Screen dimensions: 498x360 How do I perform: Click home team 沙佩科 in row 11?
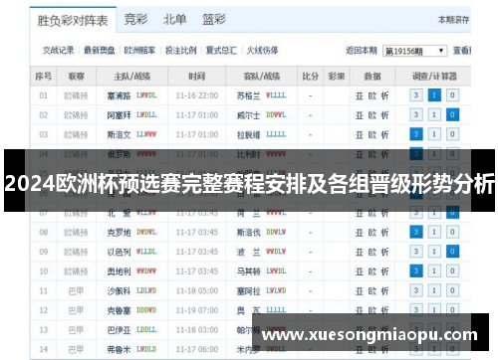(x=119, y=291)
